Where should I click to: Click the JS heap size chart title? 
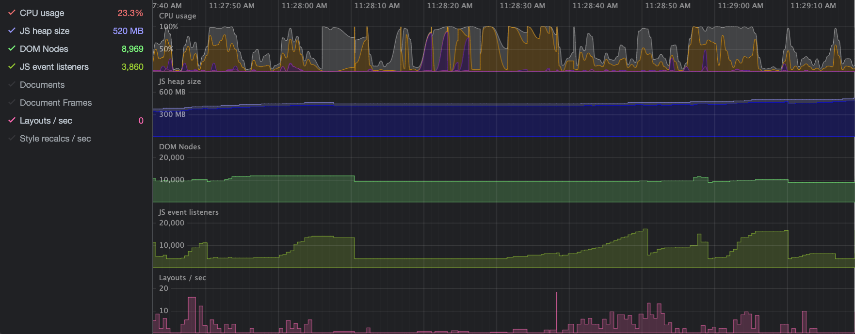click(180, 81)
